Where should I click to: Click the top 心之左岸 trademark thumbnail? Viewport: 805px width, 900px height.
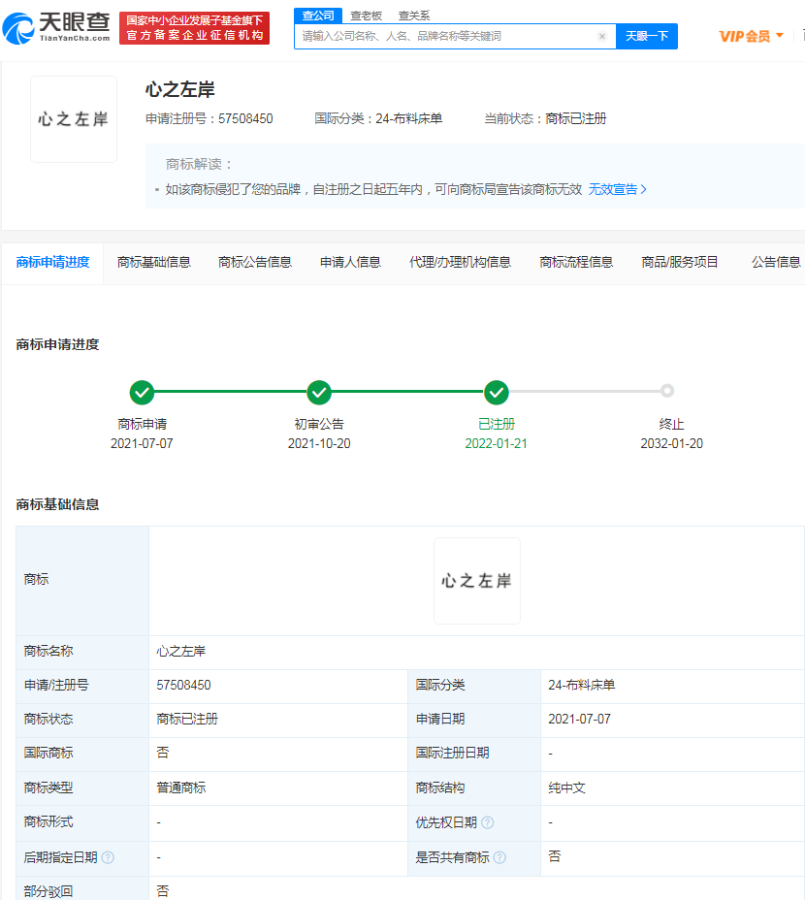(x=74, y=119)
